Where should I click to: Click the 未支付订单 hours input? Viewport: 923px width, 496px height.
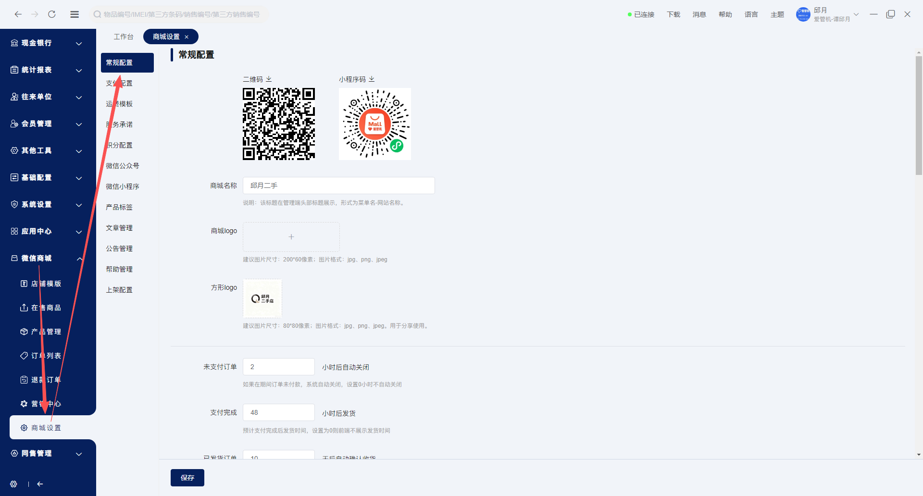pos(279,367)
